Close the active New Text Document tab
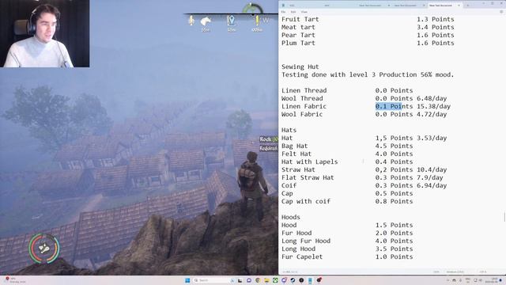Image resolution: width=506 pixels, height=285 pixels. 459,6
